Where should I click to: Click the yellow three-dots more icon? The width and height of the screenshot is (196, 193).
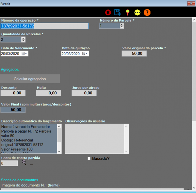click(x=137, y=12)
